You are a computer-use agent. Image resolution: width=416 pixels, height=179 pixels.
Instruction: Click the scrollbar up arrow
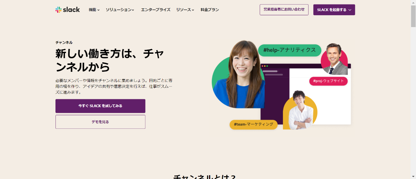[413, 2]
